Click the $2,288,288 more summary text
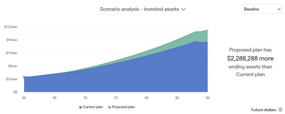The width and height of the screenshot is (285, 114). tap(250, 58)
